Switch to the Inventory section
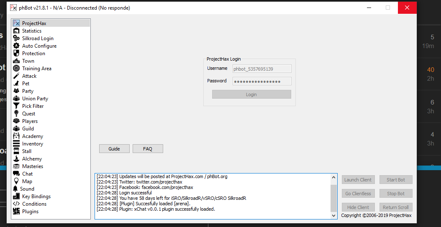The height and width of the screenshot is (227, 441). click(x=33, y=144)
